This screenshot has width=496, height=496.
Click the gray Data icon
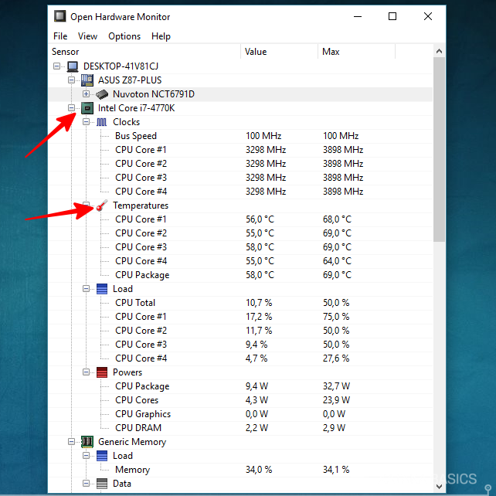tap(102, 484)
